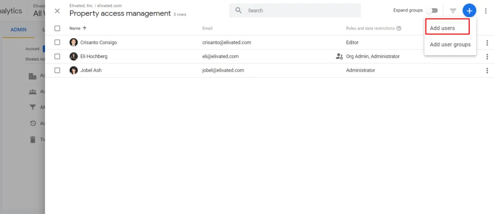Screen dimensions: 494x214
Task: Tick the select-all checkbox in the header
Action: click(57, 28)
